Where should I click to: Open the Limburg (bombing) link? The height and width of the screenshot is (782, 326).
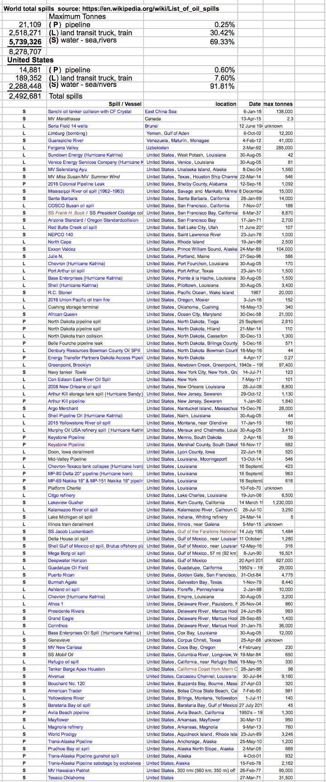[x=68, y=133]
